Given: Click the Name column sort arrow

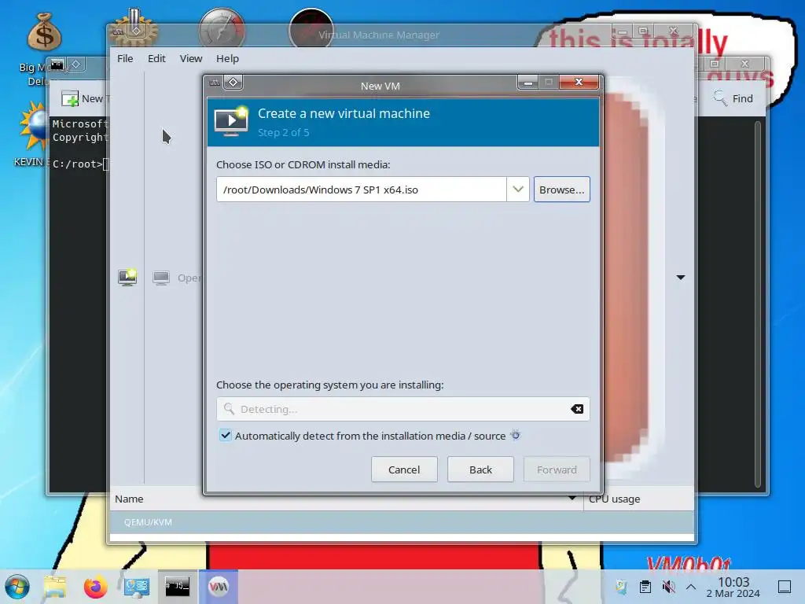Looking at the screenshot, I should click(572, 499).
